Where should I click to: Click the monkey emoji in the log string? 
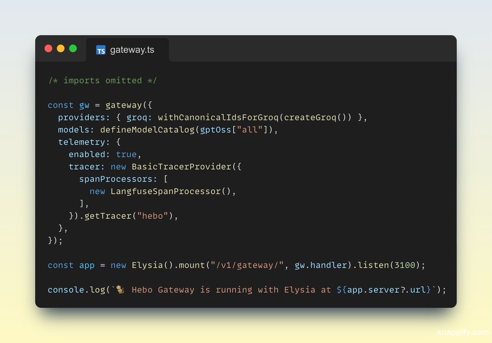(121, 290)
